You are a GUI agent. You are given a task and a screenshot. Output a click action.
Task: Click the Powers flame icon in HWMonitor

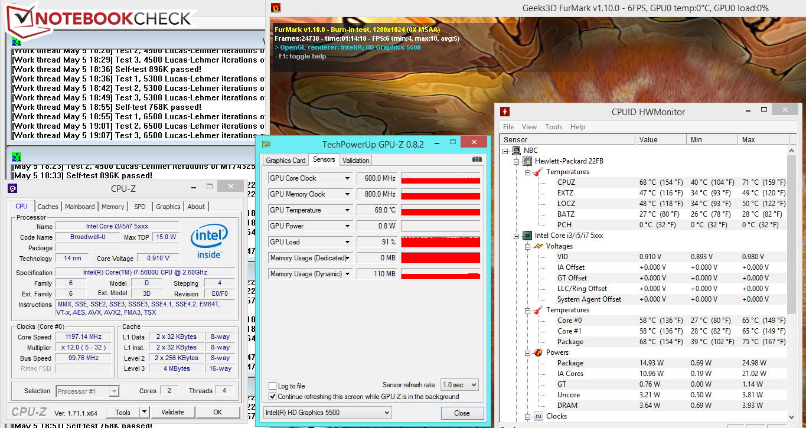point(539,352)
